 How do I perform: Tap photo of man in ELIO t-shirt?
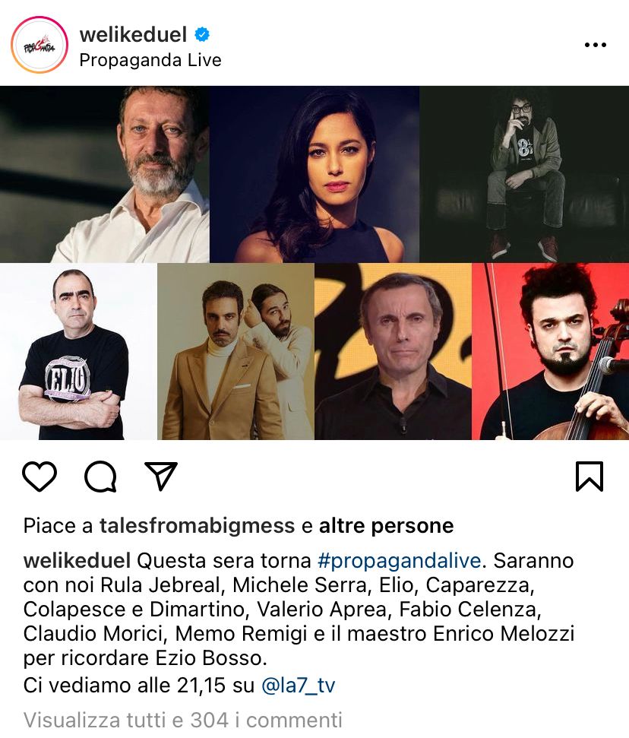click(78, 352)
